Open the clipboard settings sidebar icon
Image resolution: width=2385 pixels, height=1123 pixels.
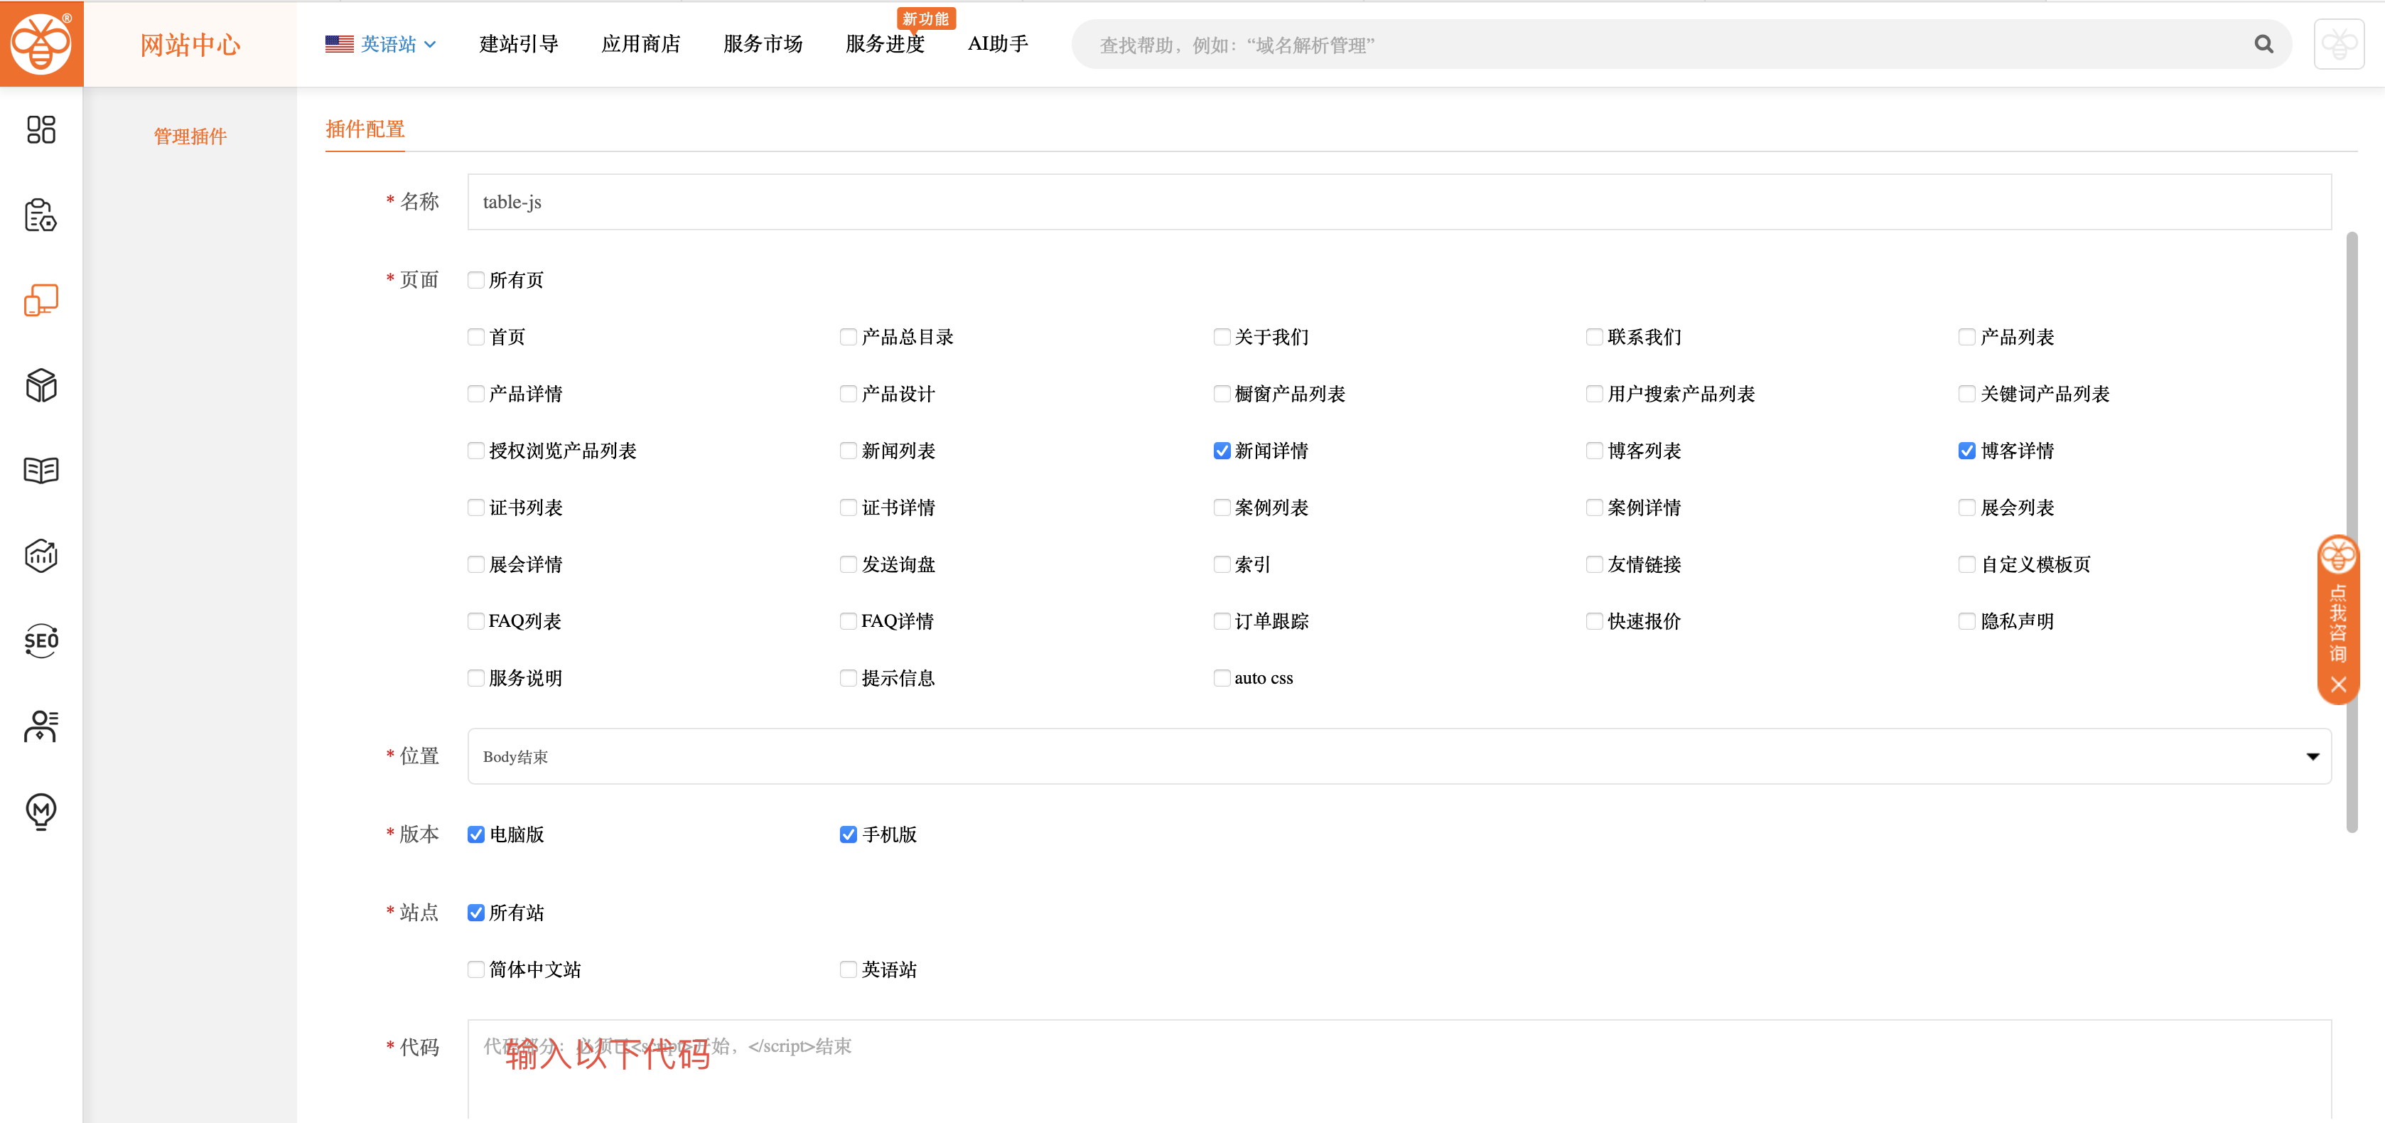point(41,215)
